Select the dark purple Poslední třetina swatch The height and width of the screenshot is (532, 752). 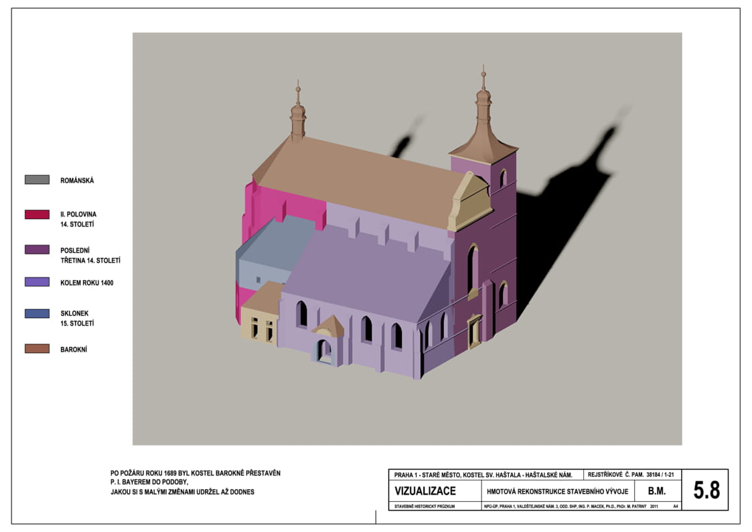37,249
